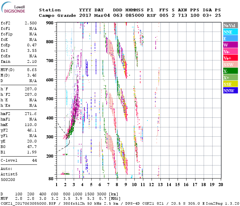The width and height of the screenshot is (240, 206).
Task: Click the CGK21_2017063085000.RSF file name
Action: point(28,204)
